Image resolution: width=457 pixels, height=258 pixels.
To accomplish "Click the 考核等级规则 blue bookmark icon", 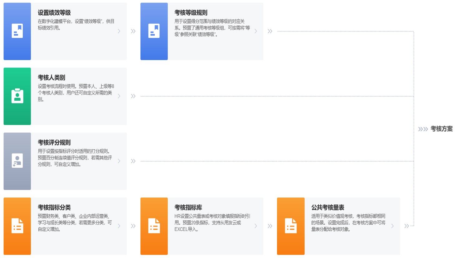I will tap(154, 31).
